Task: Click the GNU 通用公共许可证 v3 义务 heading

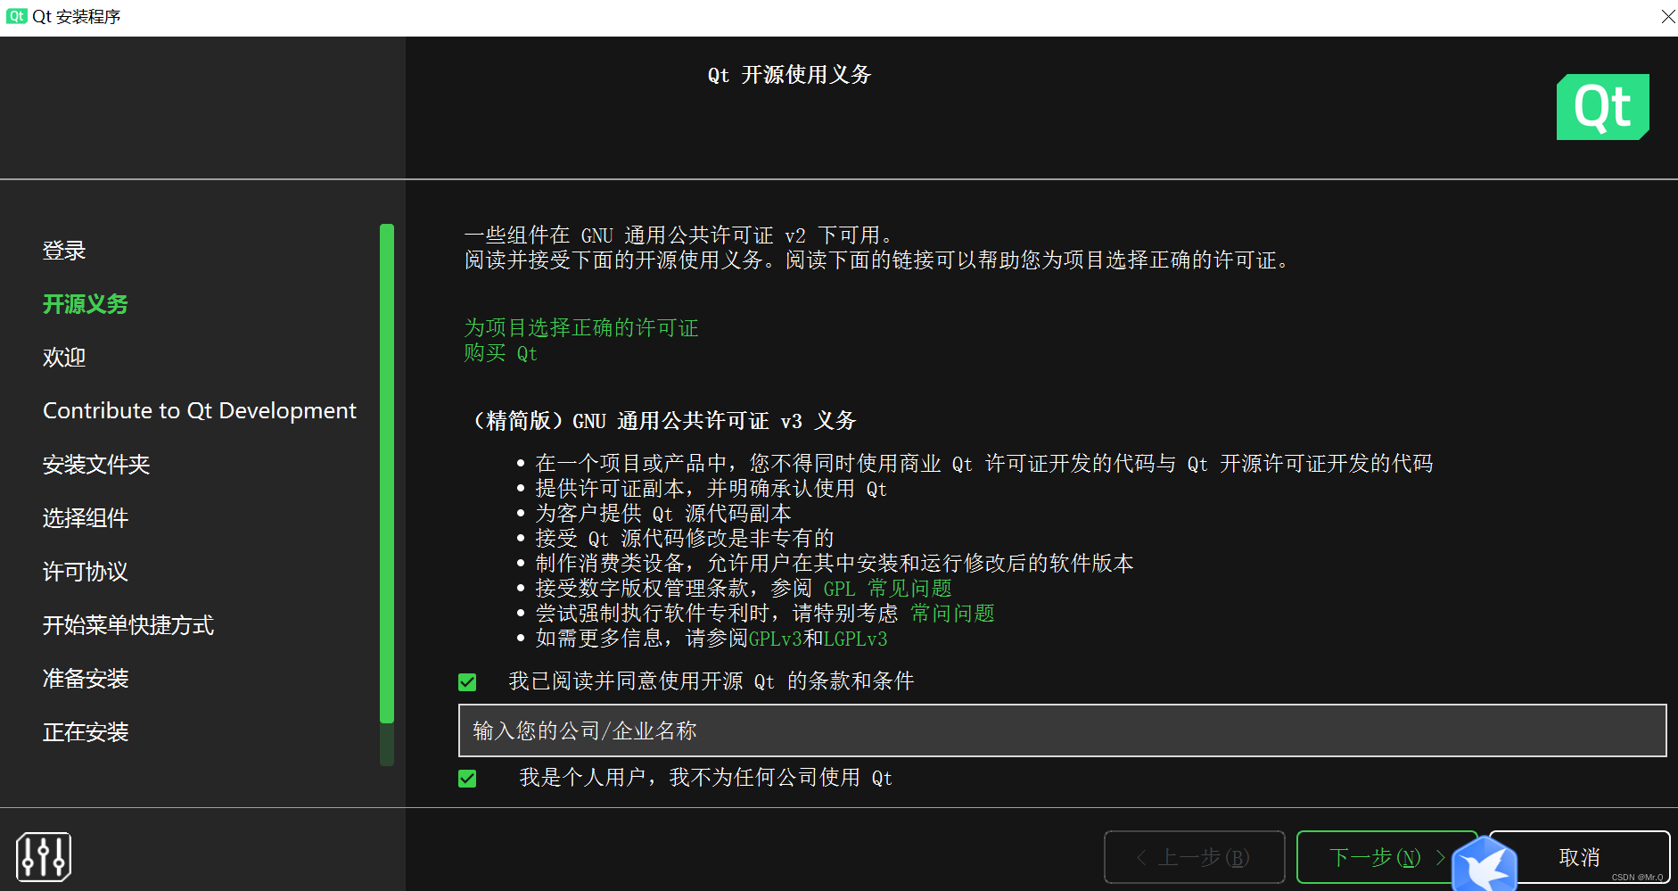Action: click(661, 421)
